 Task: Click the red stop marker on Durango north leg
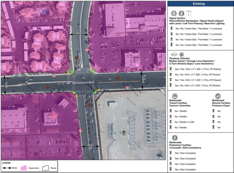coord(87,50)
